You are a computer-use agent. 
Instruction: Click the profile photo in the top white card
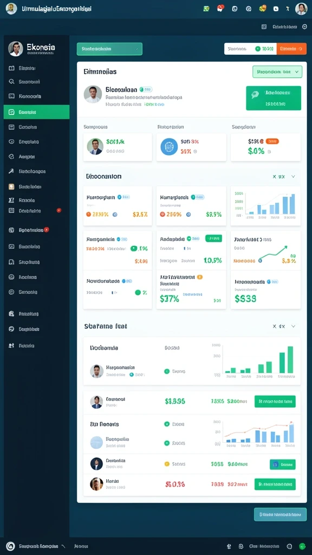pyautogui.click(x=93, y=94)
